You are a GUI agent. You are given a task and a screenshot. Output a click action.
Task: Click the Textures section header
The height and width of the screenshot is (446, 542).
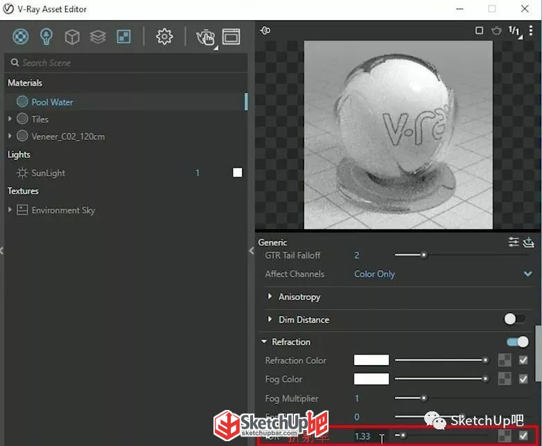click(23, 191)
